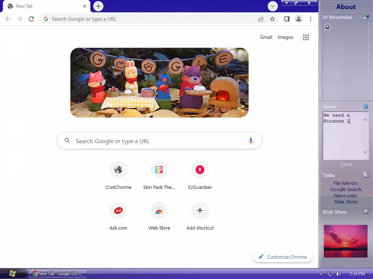Open Google Images link
Viewport: 373px width, 279px height.
click(285, 37)
